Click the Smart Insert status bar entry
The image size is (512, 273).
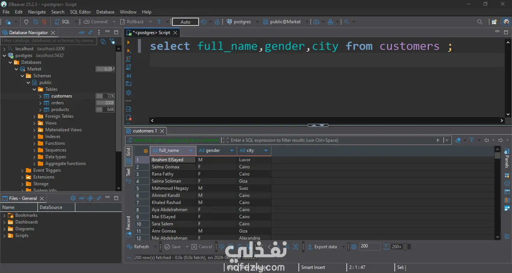point(313,267)
